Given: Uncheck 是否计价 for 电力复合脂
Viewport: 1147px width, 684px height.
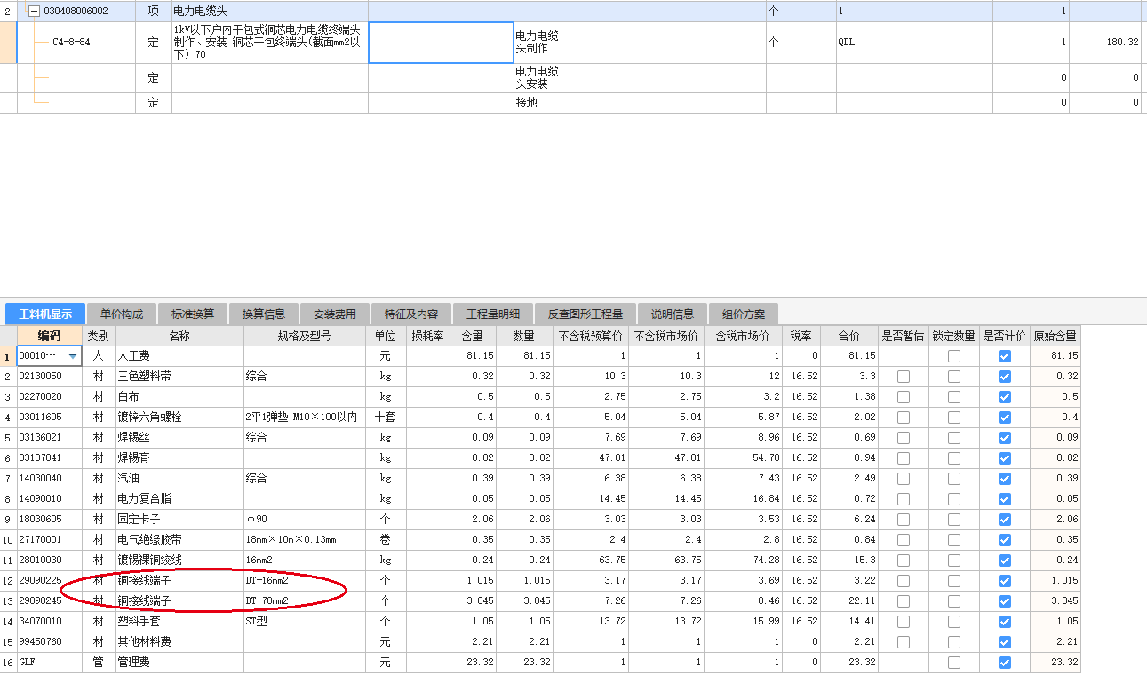Looking at the screenshot, I should [1005, 498].
